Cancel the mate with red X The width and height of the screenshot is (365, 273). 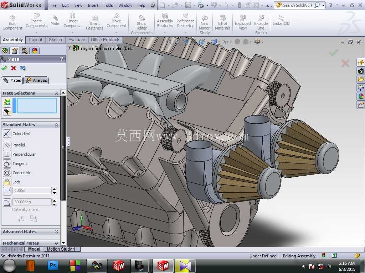[14, 68]
